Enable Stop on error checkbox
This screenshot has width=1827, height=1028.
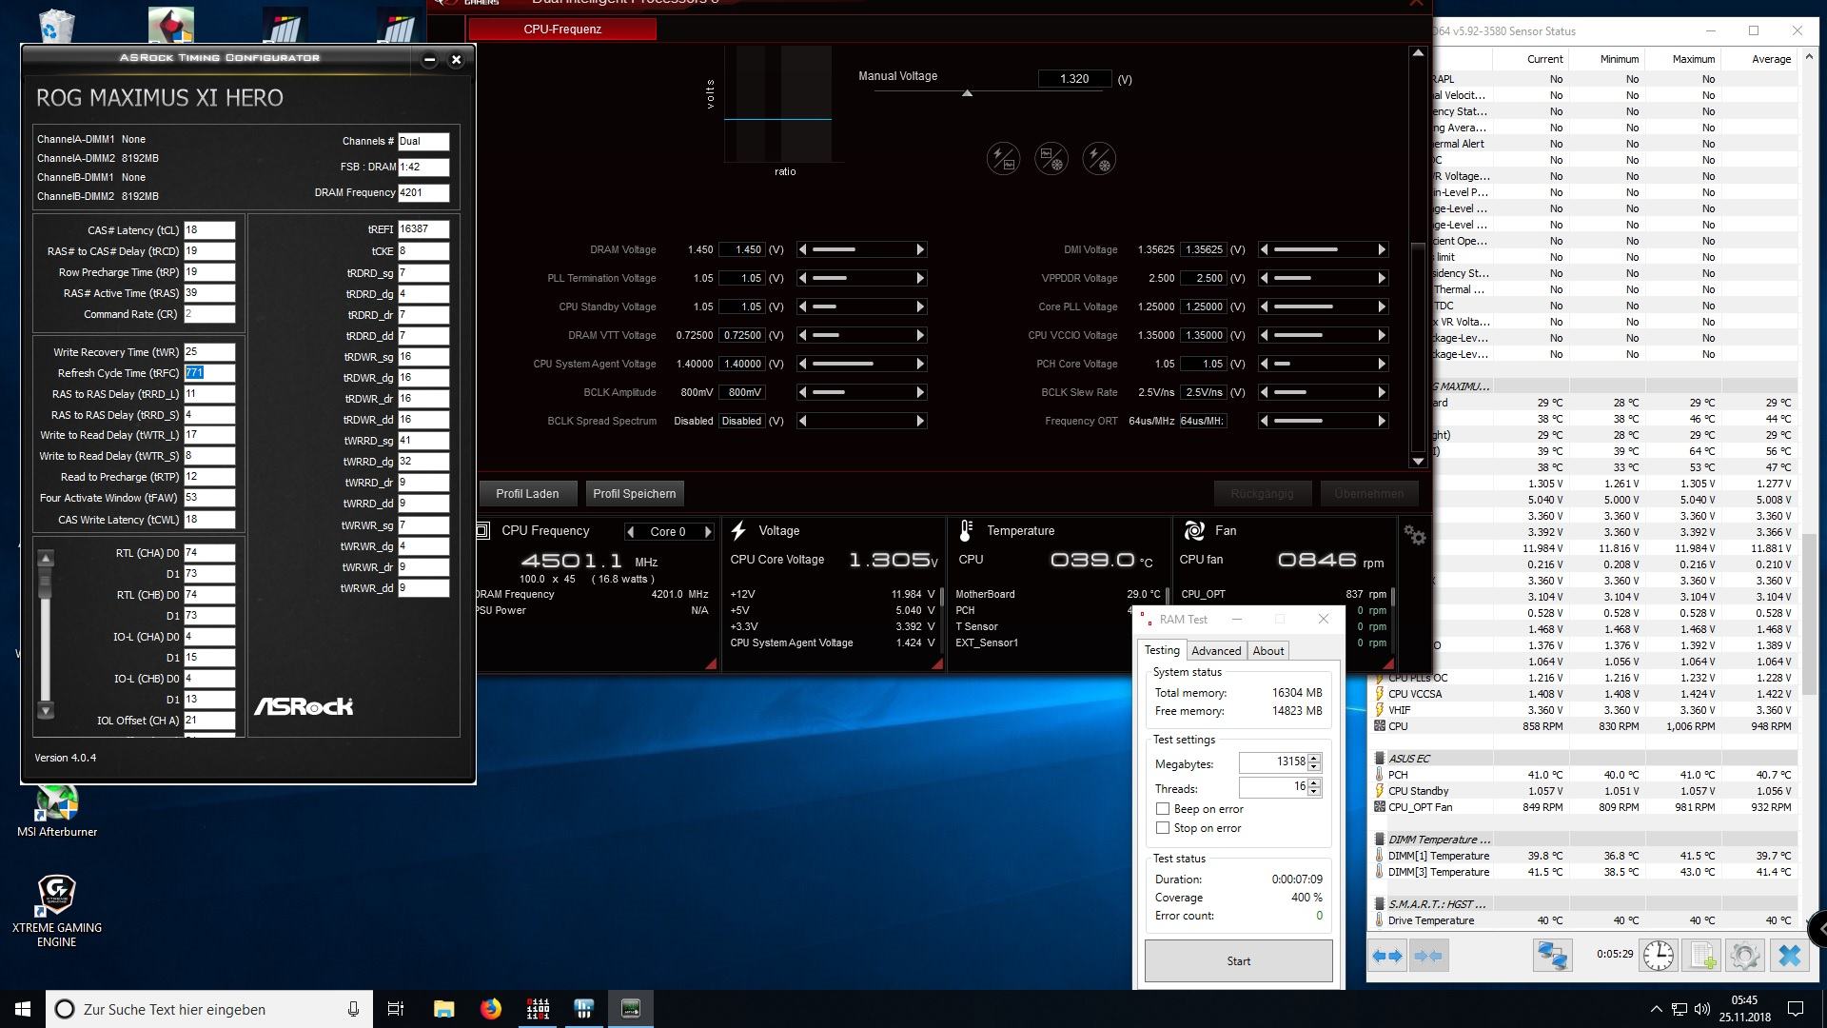pos(1163,828)
